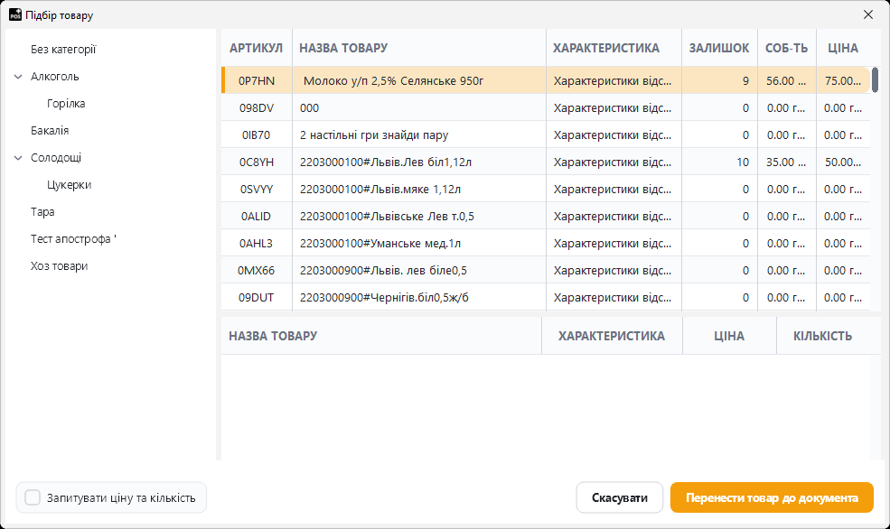
Task: Select the Львівське Лев т.0,5 product
Action: point(546,217)
